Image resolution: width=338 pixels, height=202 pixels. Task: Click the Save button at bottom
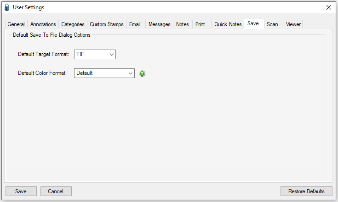21,191
